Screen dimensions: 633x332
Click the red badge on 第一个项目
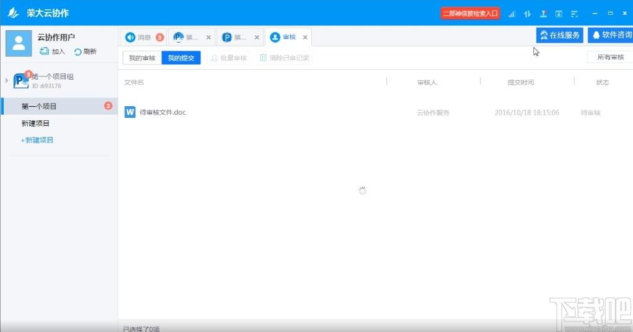(108, 106)
